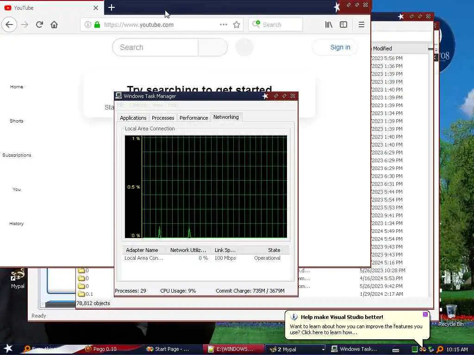The height and width of the screenshot is (355, 474).
Task: Click the 100 Mbps link speed value
Action: point(225,258)
